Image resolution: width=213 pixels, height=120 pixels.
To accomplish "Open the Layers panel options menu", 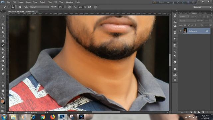I will click(211, 13).
